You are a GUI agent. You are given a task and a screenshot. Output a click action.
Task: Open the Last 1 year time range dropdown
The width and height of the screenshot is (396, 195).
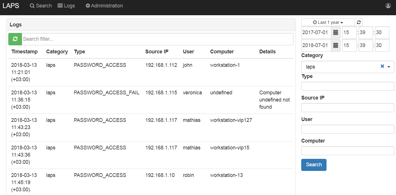[x=328, y=22]
